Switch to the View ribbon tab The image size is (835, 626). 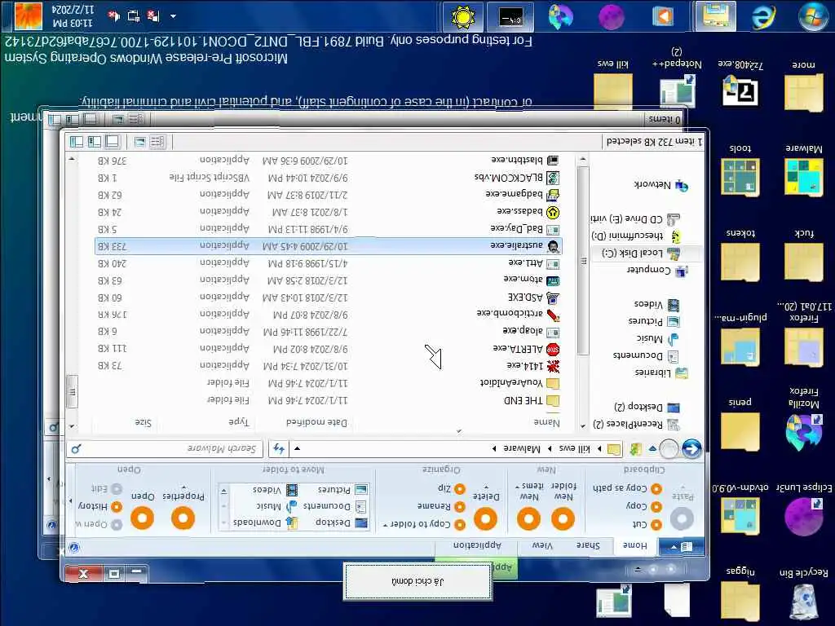(542, 545)
